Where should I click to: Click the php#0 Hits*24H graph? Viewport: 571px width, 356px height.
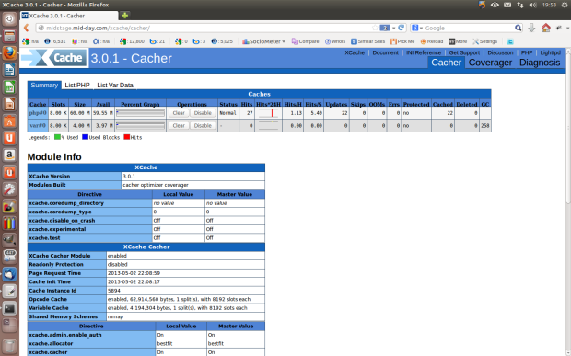[268, 113]
